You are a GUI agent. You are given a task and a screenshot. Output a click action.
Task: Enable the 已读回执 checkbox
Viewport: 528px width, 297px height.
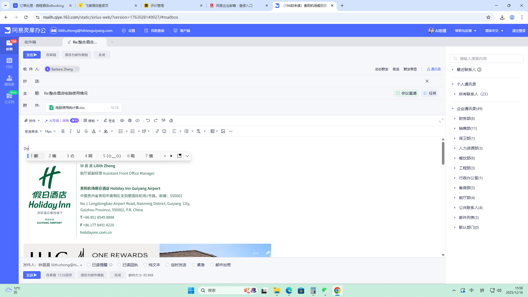tap(119, 265)
